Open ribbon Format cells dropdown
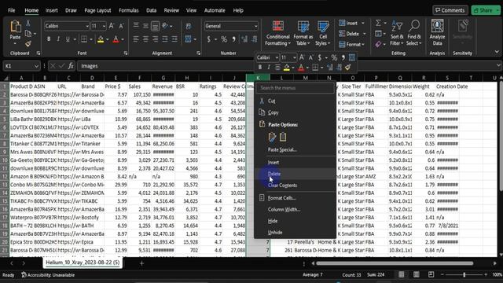503x283 pixels. pos(351,44)
